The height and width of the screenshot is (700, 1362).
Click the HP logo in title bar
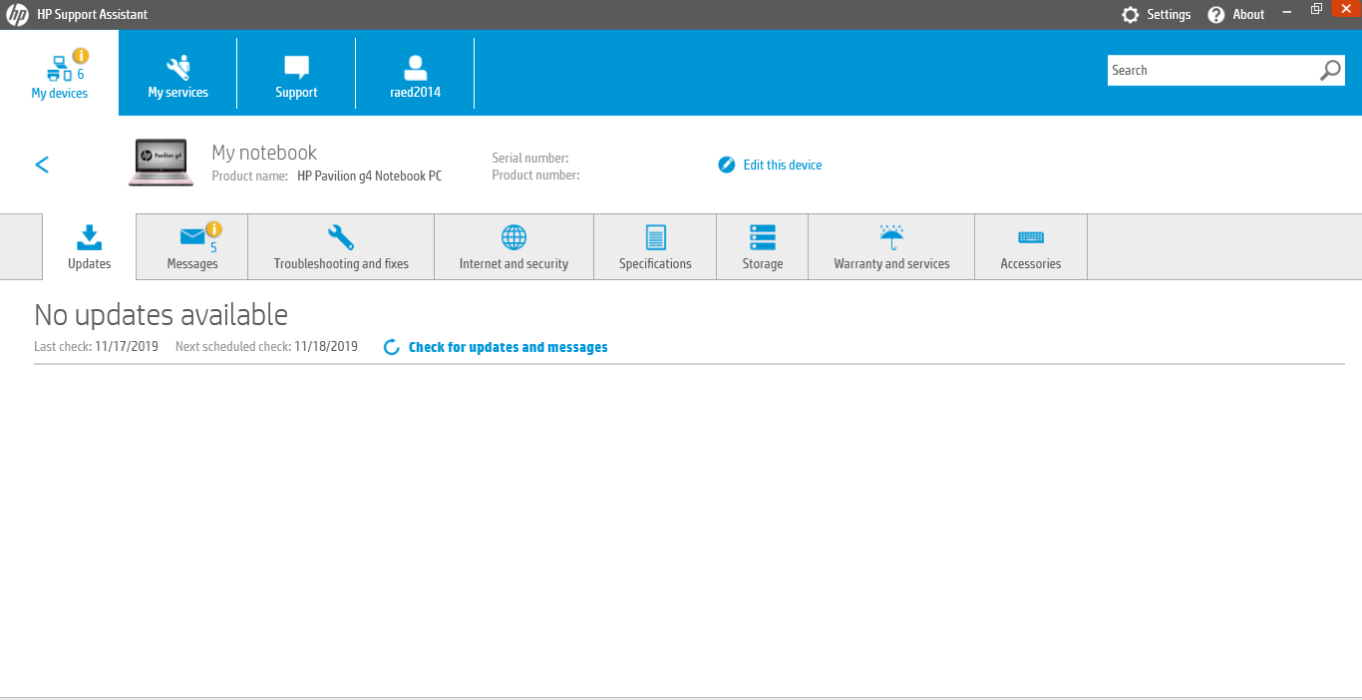17,15
